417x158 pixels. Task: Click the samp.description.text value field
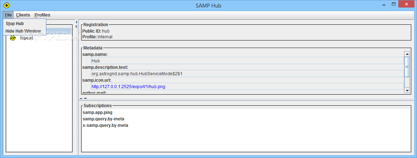(247, 74)
